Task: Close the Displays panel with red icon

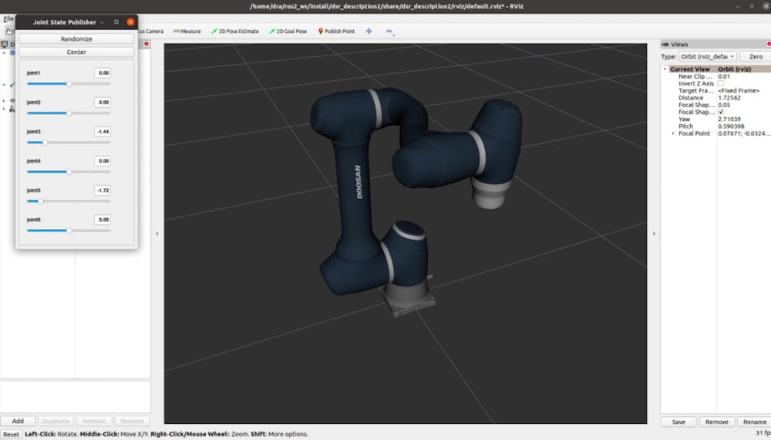Action: click(147, 44)
